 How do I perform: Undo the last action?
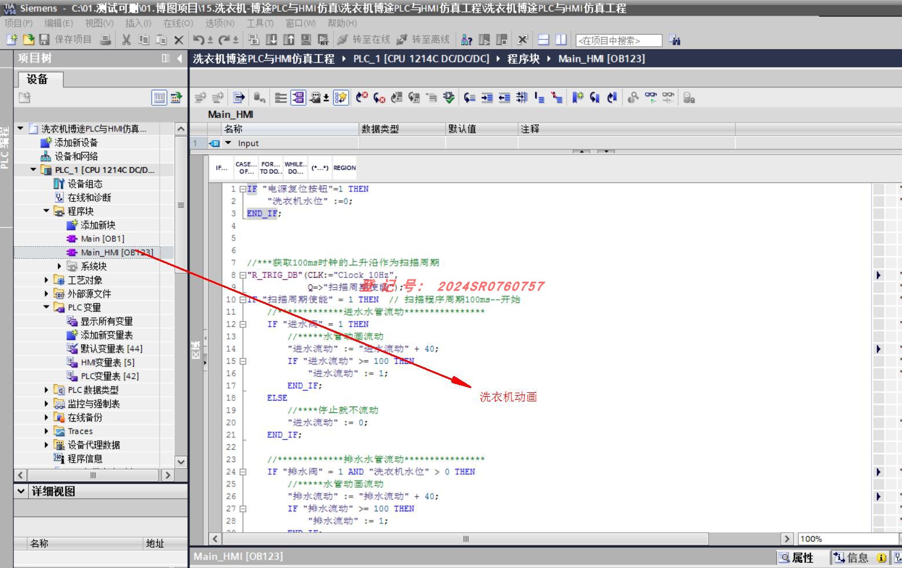[x=199, y=39]
